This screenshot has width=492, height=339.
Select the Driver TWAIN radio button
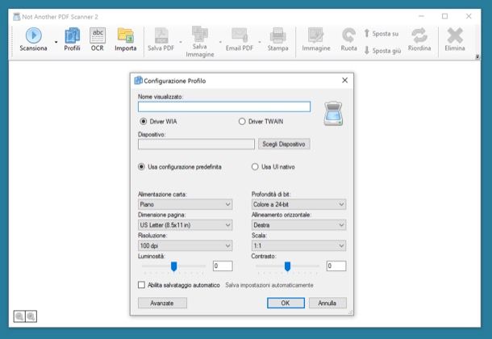pos(242,121)
